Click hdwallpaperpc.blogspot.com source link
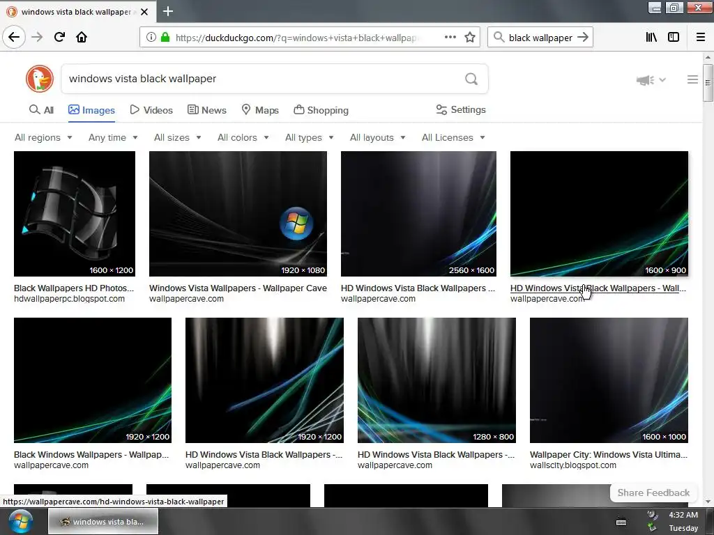 (x=69, y=299)
